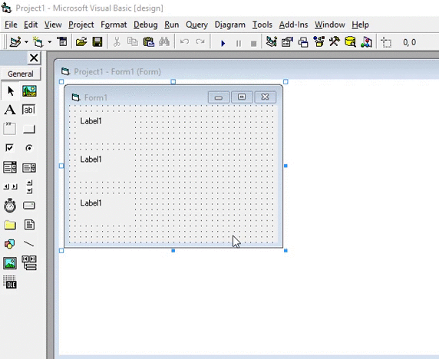Screen dimensions: 439x359
Task: Click the Undo arrow icon
Action: [184, 42]
